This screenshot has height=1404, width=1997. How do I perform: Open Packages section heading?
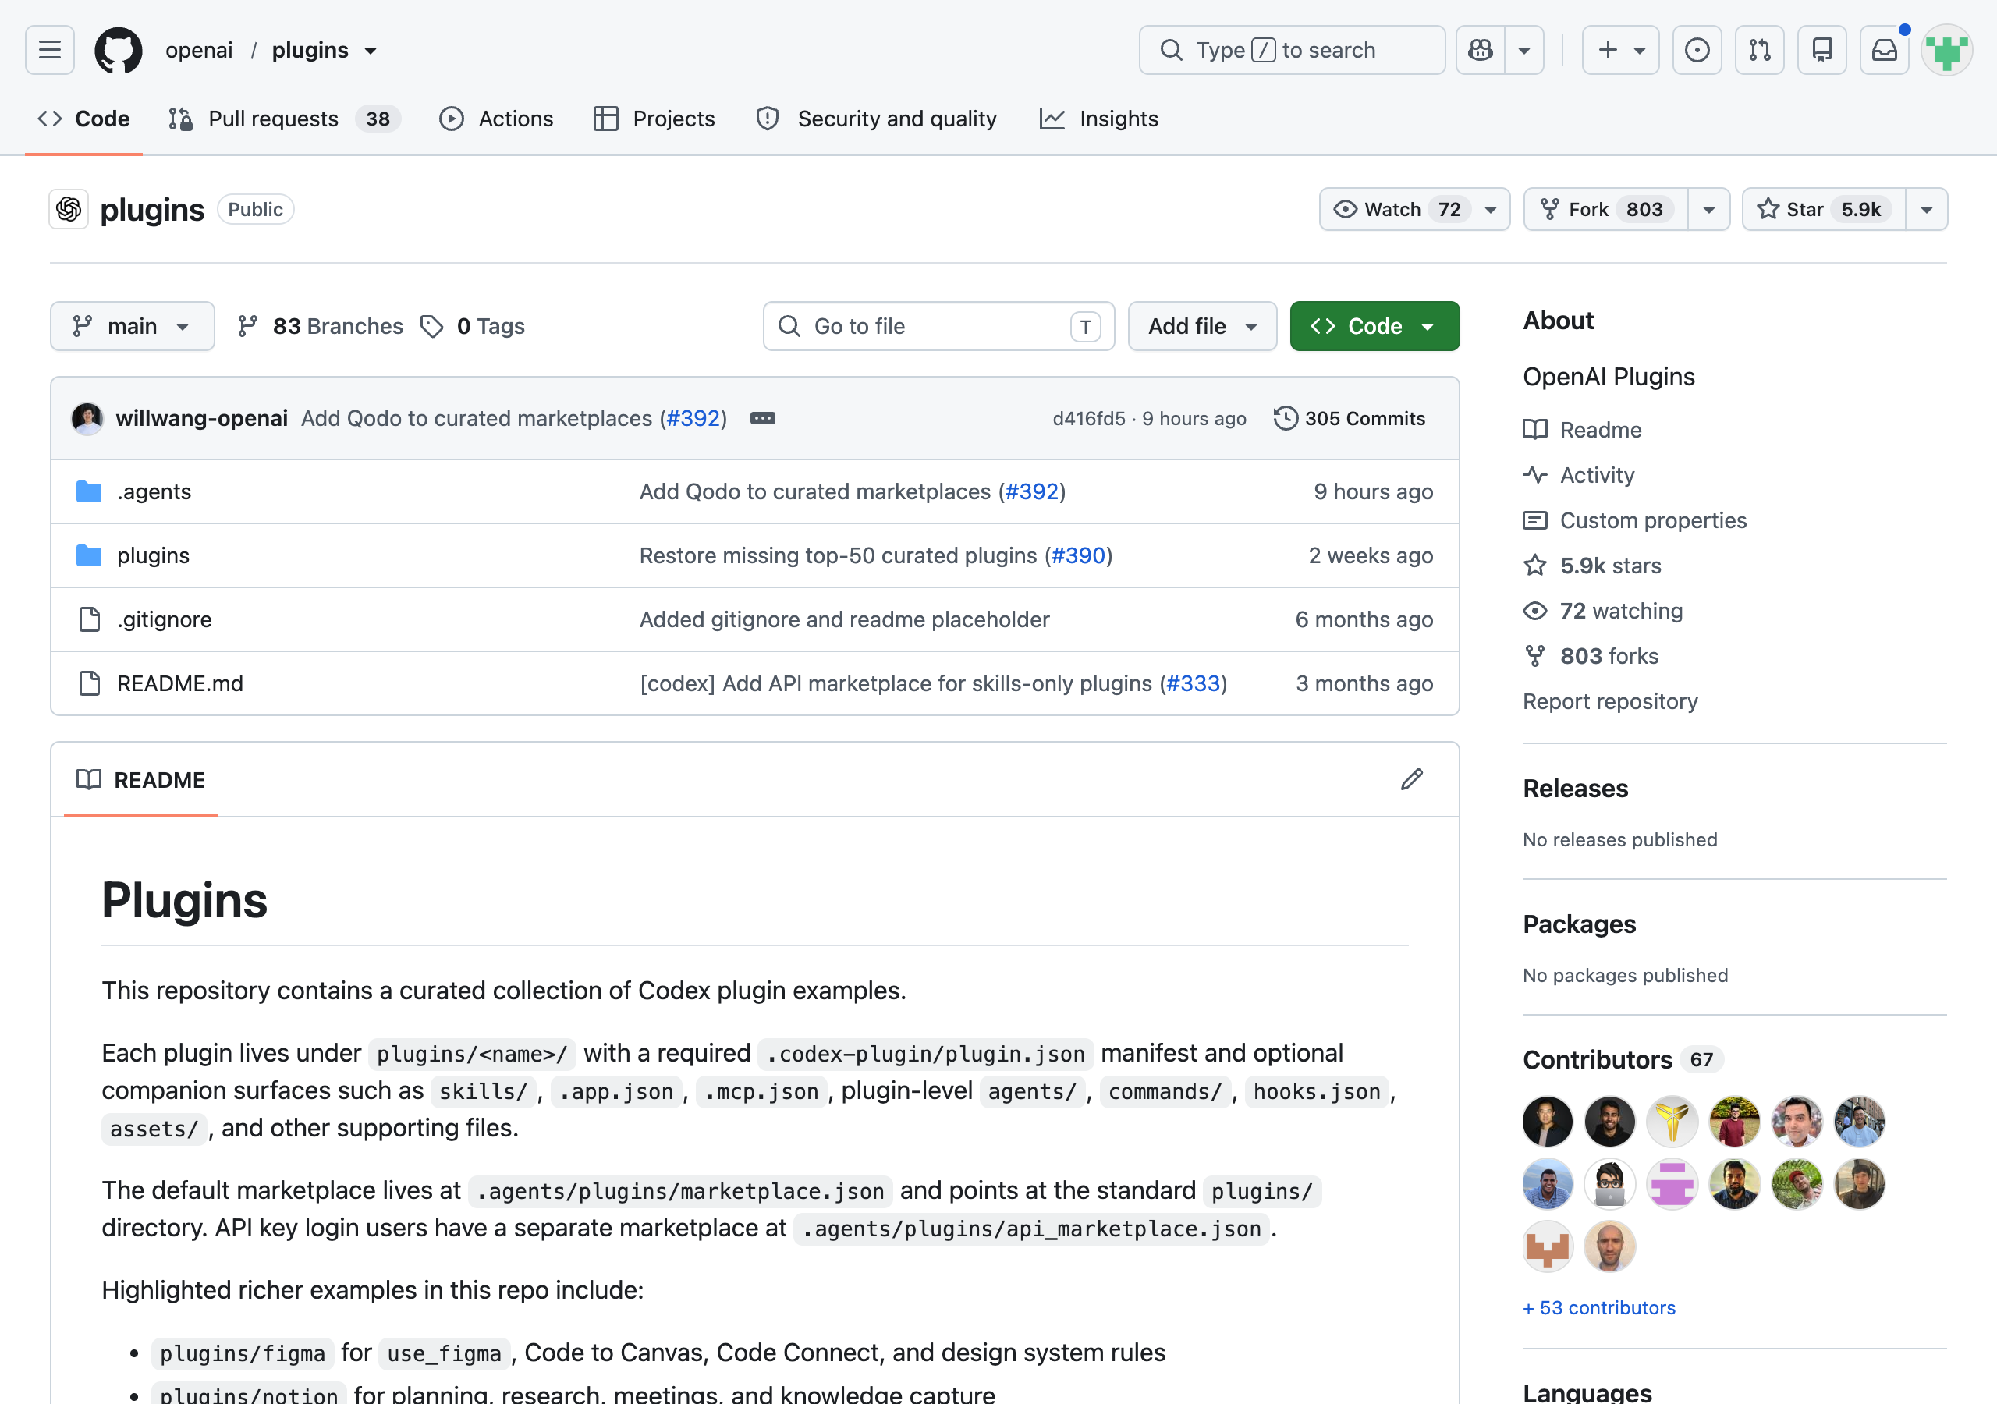(1580, 924)
